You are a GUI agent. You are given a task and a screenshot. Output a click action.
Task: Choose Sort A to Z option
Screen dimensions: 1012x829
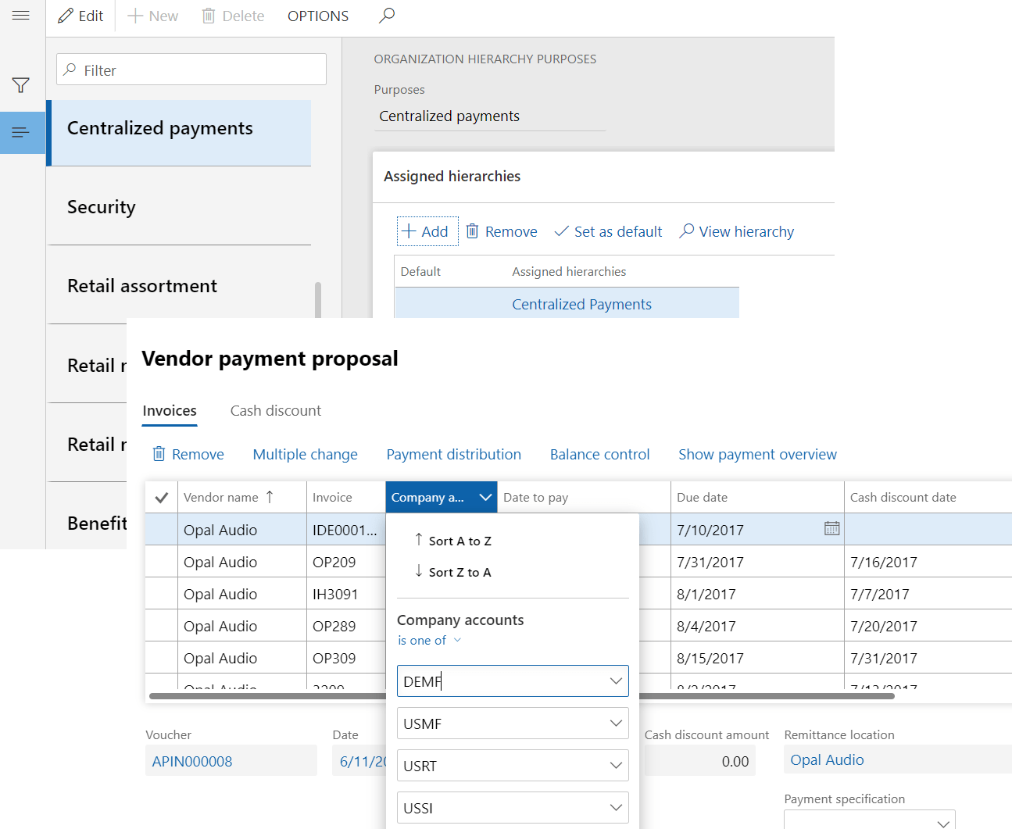460,541
